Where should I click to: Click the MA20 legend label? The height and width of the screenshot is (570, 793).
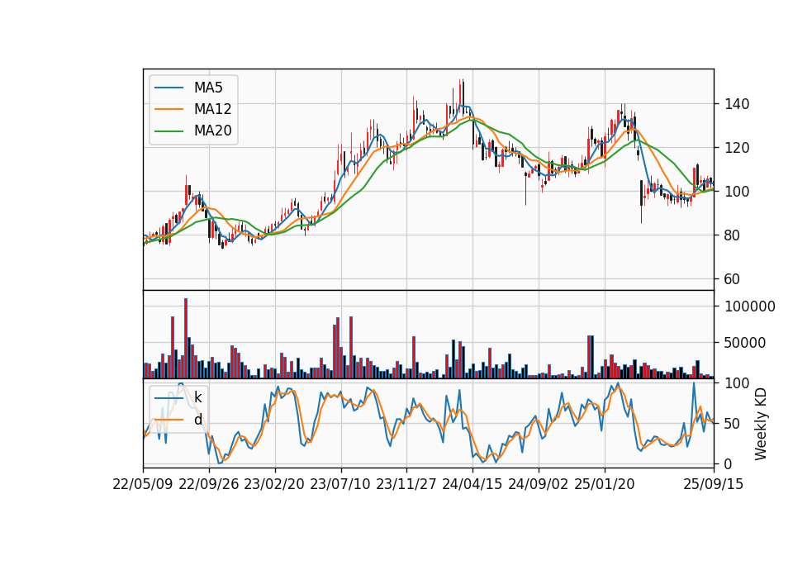212,131
